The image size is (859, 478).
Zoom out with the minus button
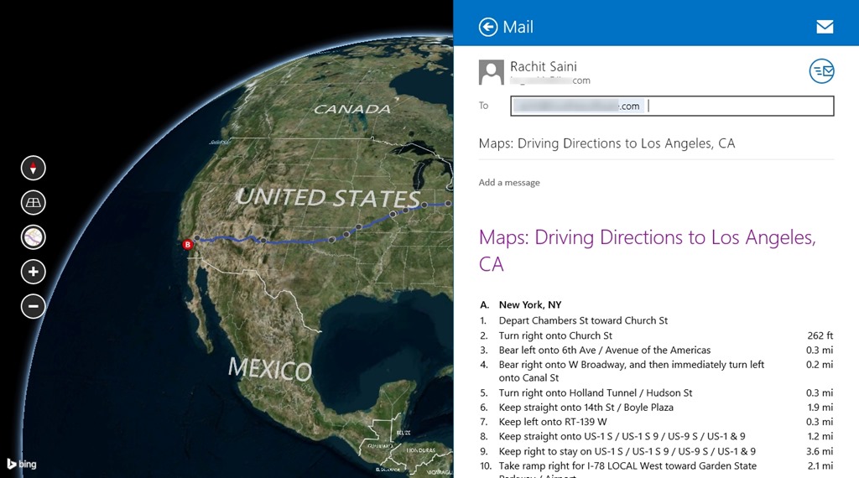pos(33,306)
